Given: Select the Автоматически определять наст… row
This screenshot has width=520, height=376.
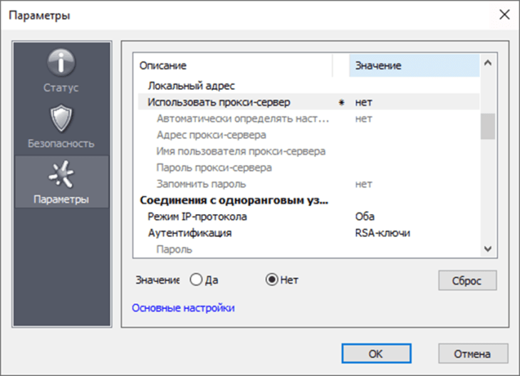Looking at the screenshot, I should (308, 118).
